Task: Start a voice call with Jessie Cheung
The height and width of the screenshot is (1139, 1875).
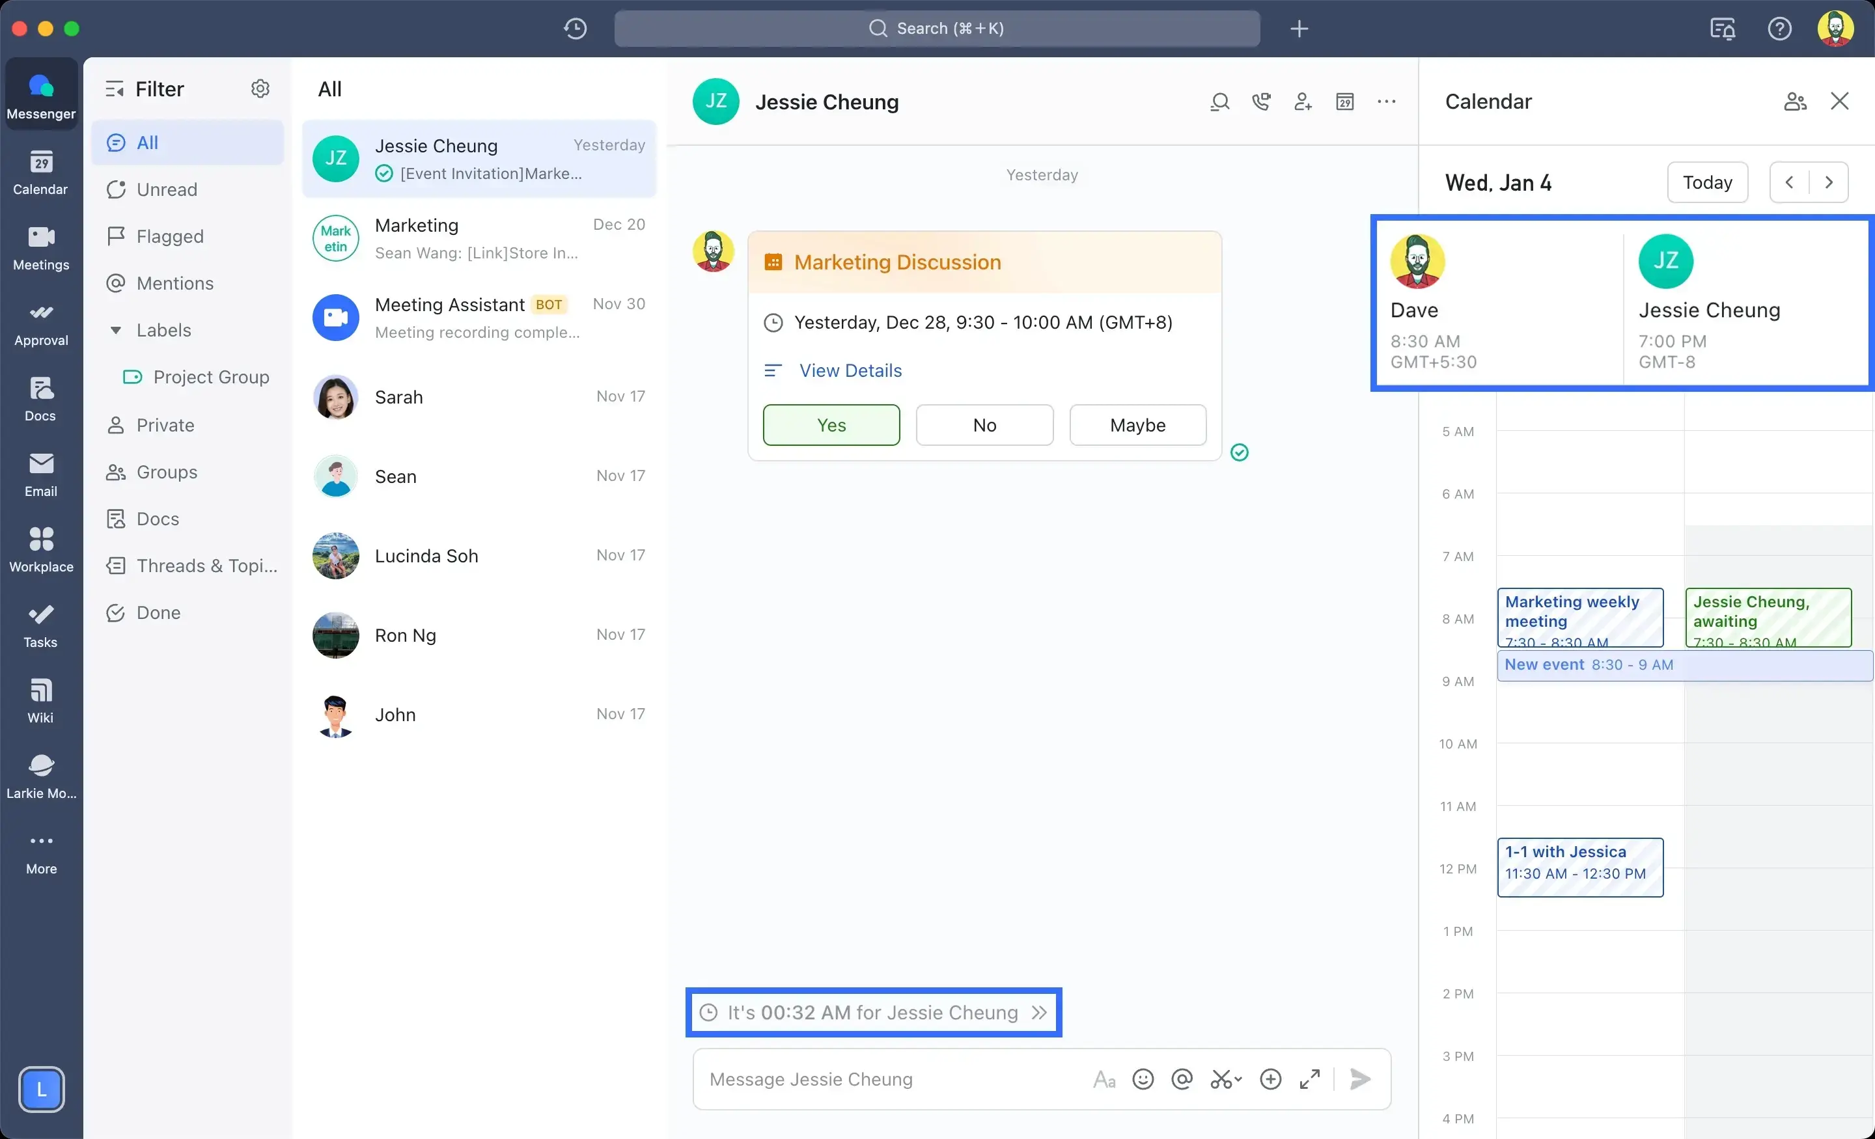Action: tap(1261, 102)
